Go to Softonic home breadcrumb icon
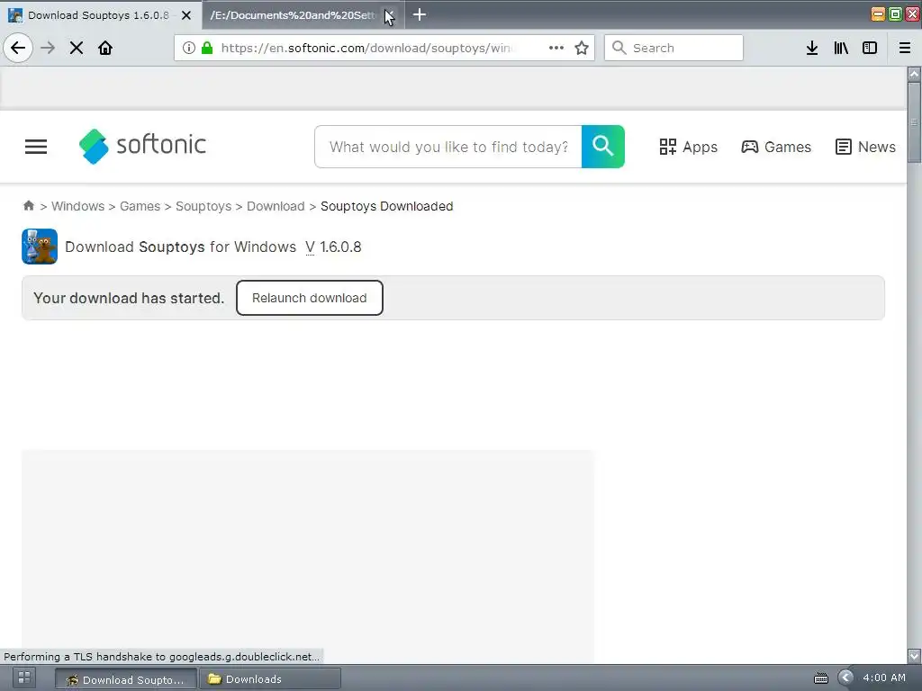 [28, 206]
